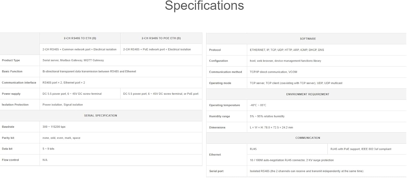Select the 2-CH RS485 TO POE ETH (B) header
This screenshot has width=407, height=178.
pyautogui.click(x=161, y=38)
